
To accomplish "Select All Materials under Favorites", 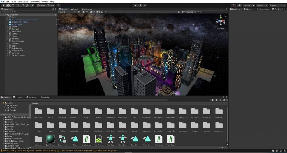I will (12, 105).
